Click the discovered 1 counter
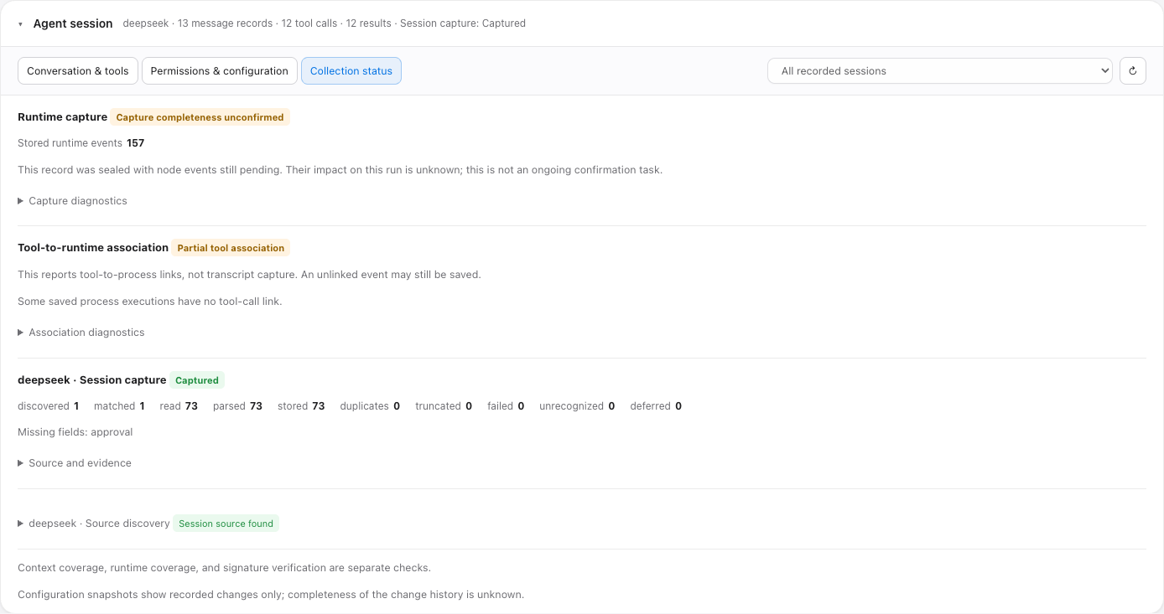1164x614 pixels. click(x=49, y=406)
